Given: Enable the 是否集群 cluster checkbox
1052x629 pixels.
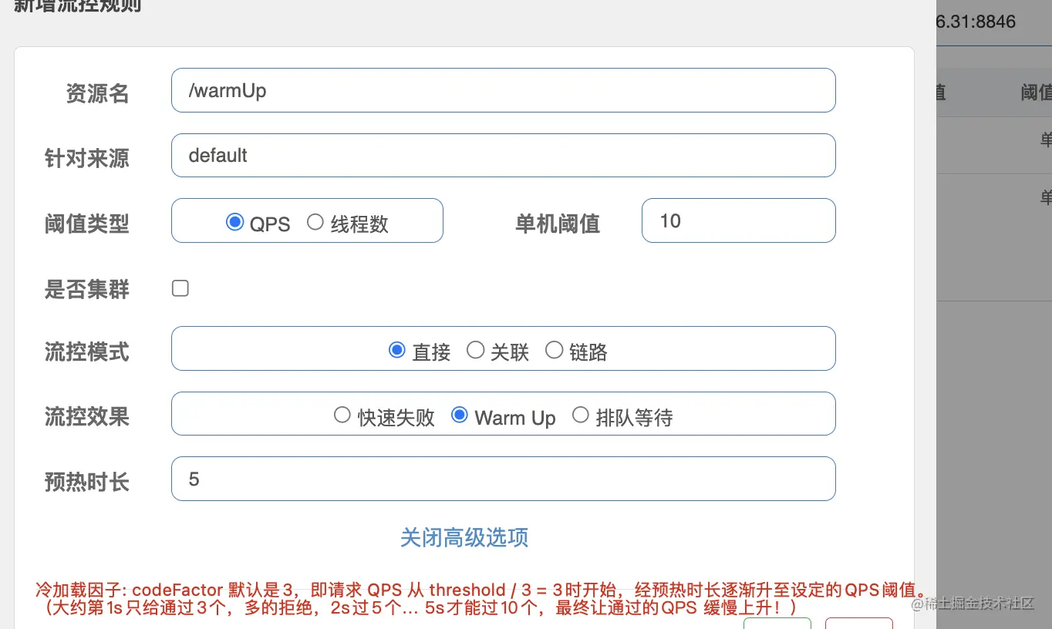Looking at the screenshot, I should pos(180,288).
